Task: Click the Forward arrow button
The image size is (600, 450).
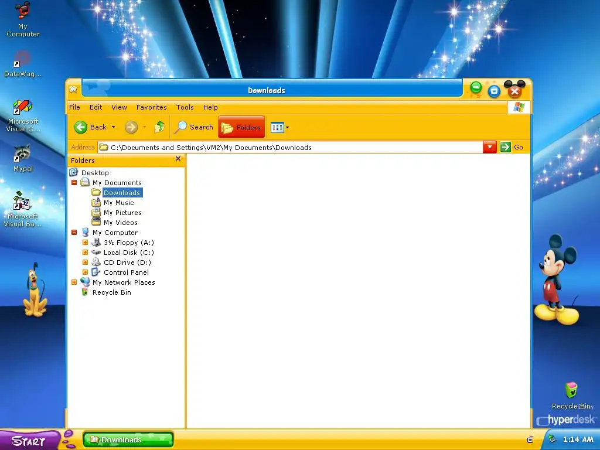Action: point(131,127)
